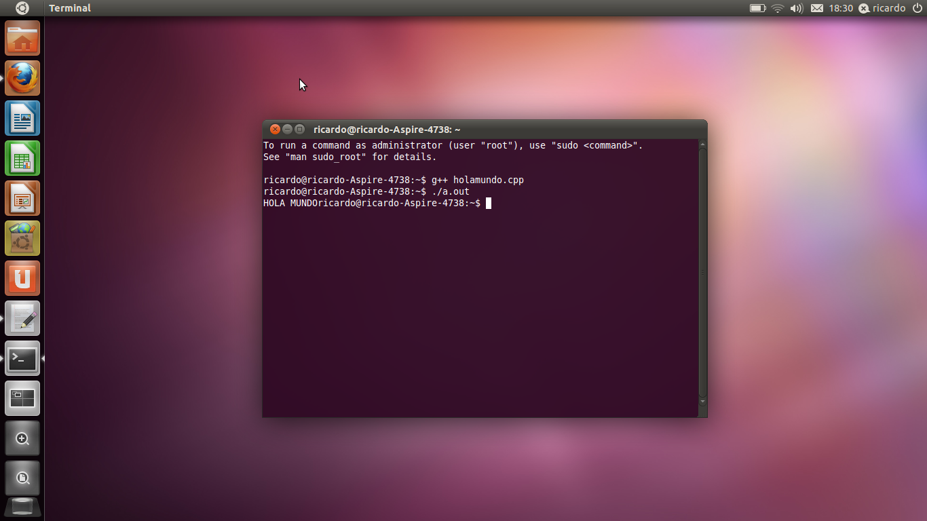
Task: Open the sound volume indicator
Action: pos(795,8)
